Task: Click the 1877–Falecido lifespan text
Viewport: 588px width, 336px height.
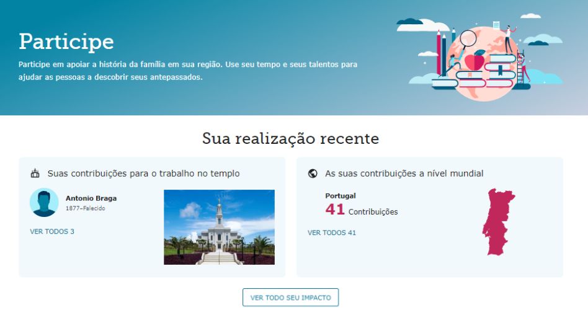Action: (x=86, y=208)
